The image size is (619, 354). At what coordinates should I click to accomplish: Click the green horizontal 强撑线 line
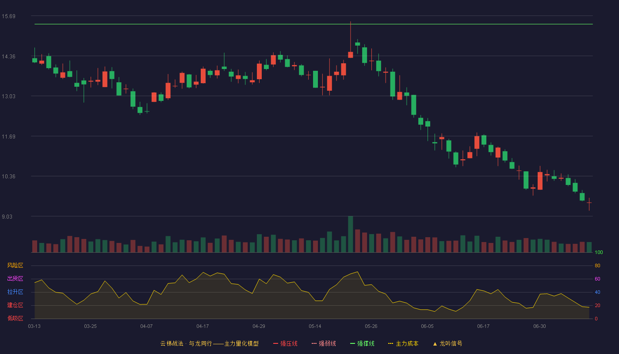coord(313,24)
